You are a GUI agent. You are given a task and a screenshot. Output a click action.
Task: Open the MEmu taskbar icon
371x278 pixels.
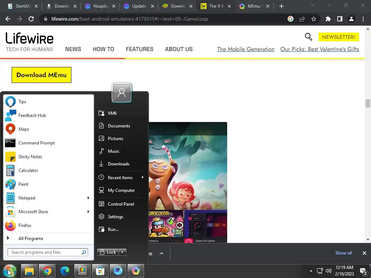136,271
